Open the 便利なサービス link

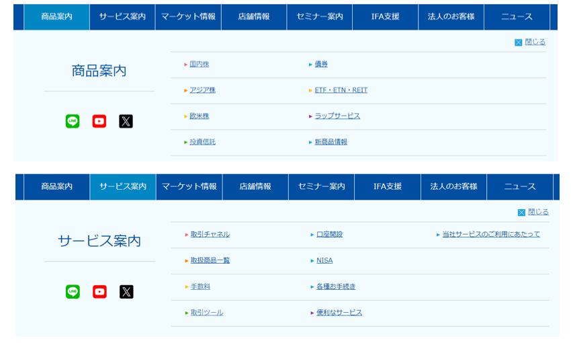tap(339, 313)
